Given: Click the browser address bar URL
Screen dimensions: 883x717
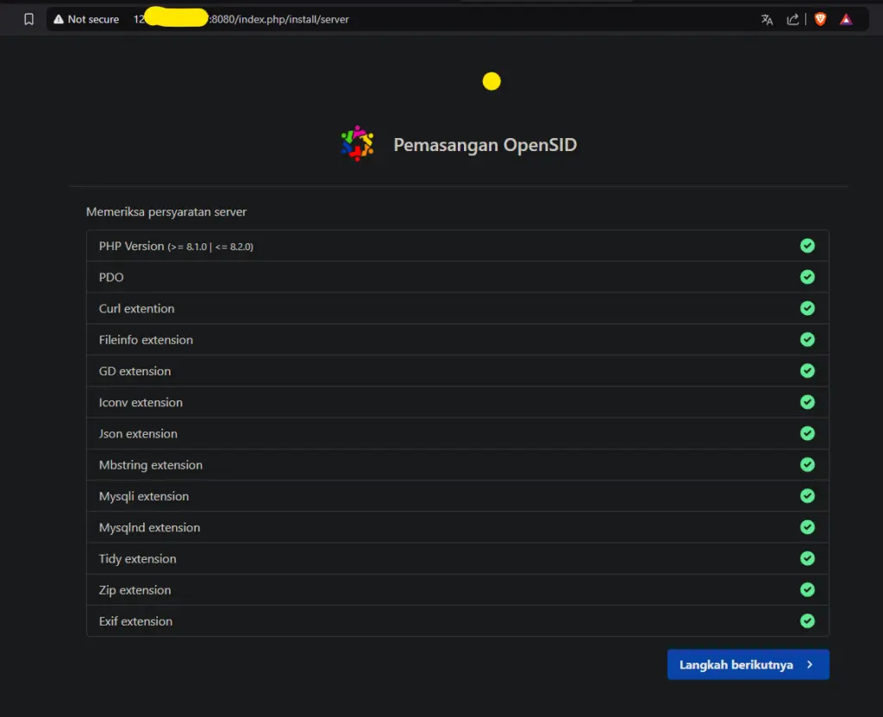Looking at the screenshot, I should pos(259,18).
